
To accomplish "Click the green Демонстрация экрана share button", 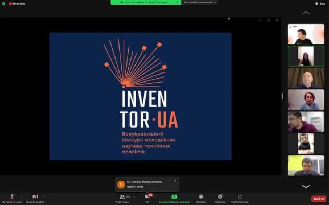I will [x=174, y=197].
